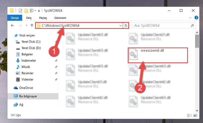The image size is (203, 123).
Task: Switch to details list view icon
Action: (x=190, y=115)
